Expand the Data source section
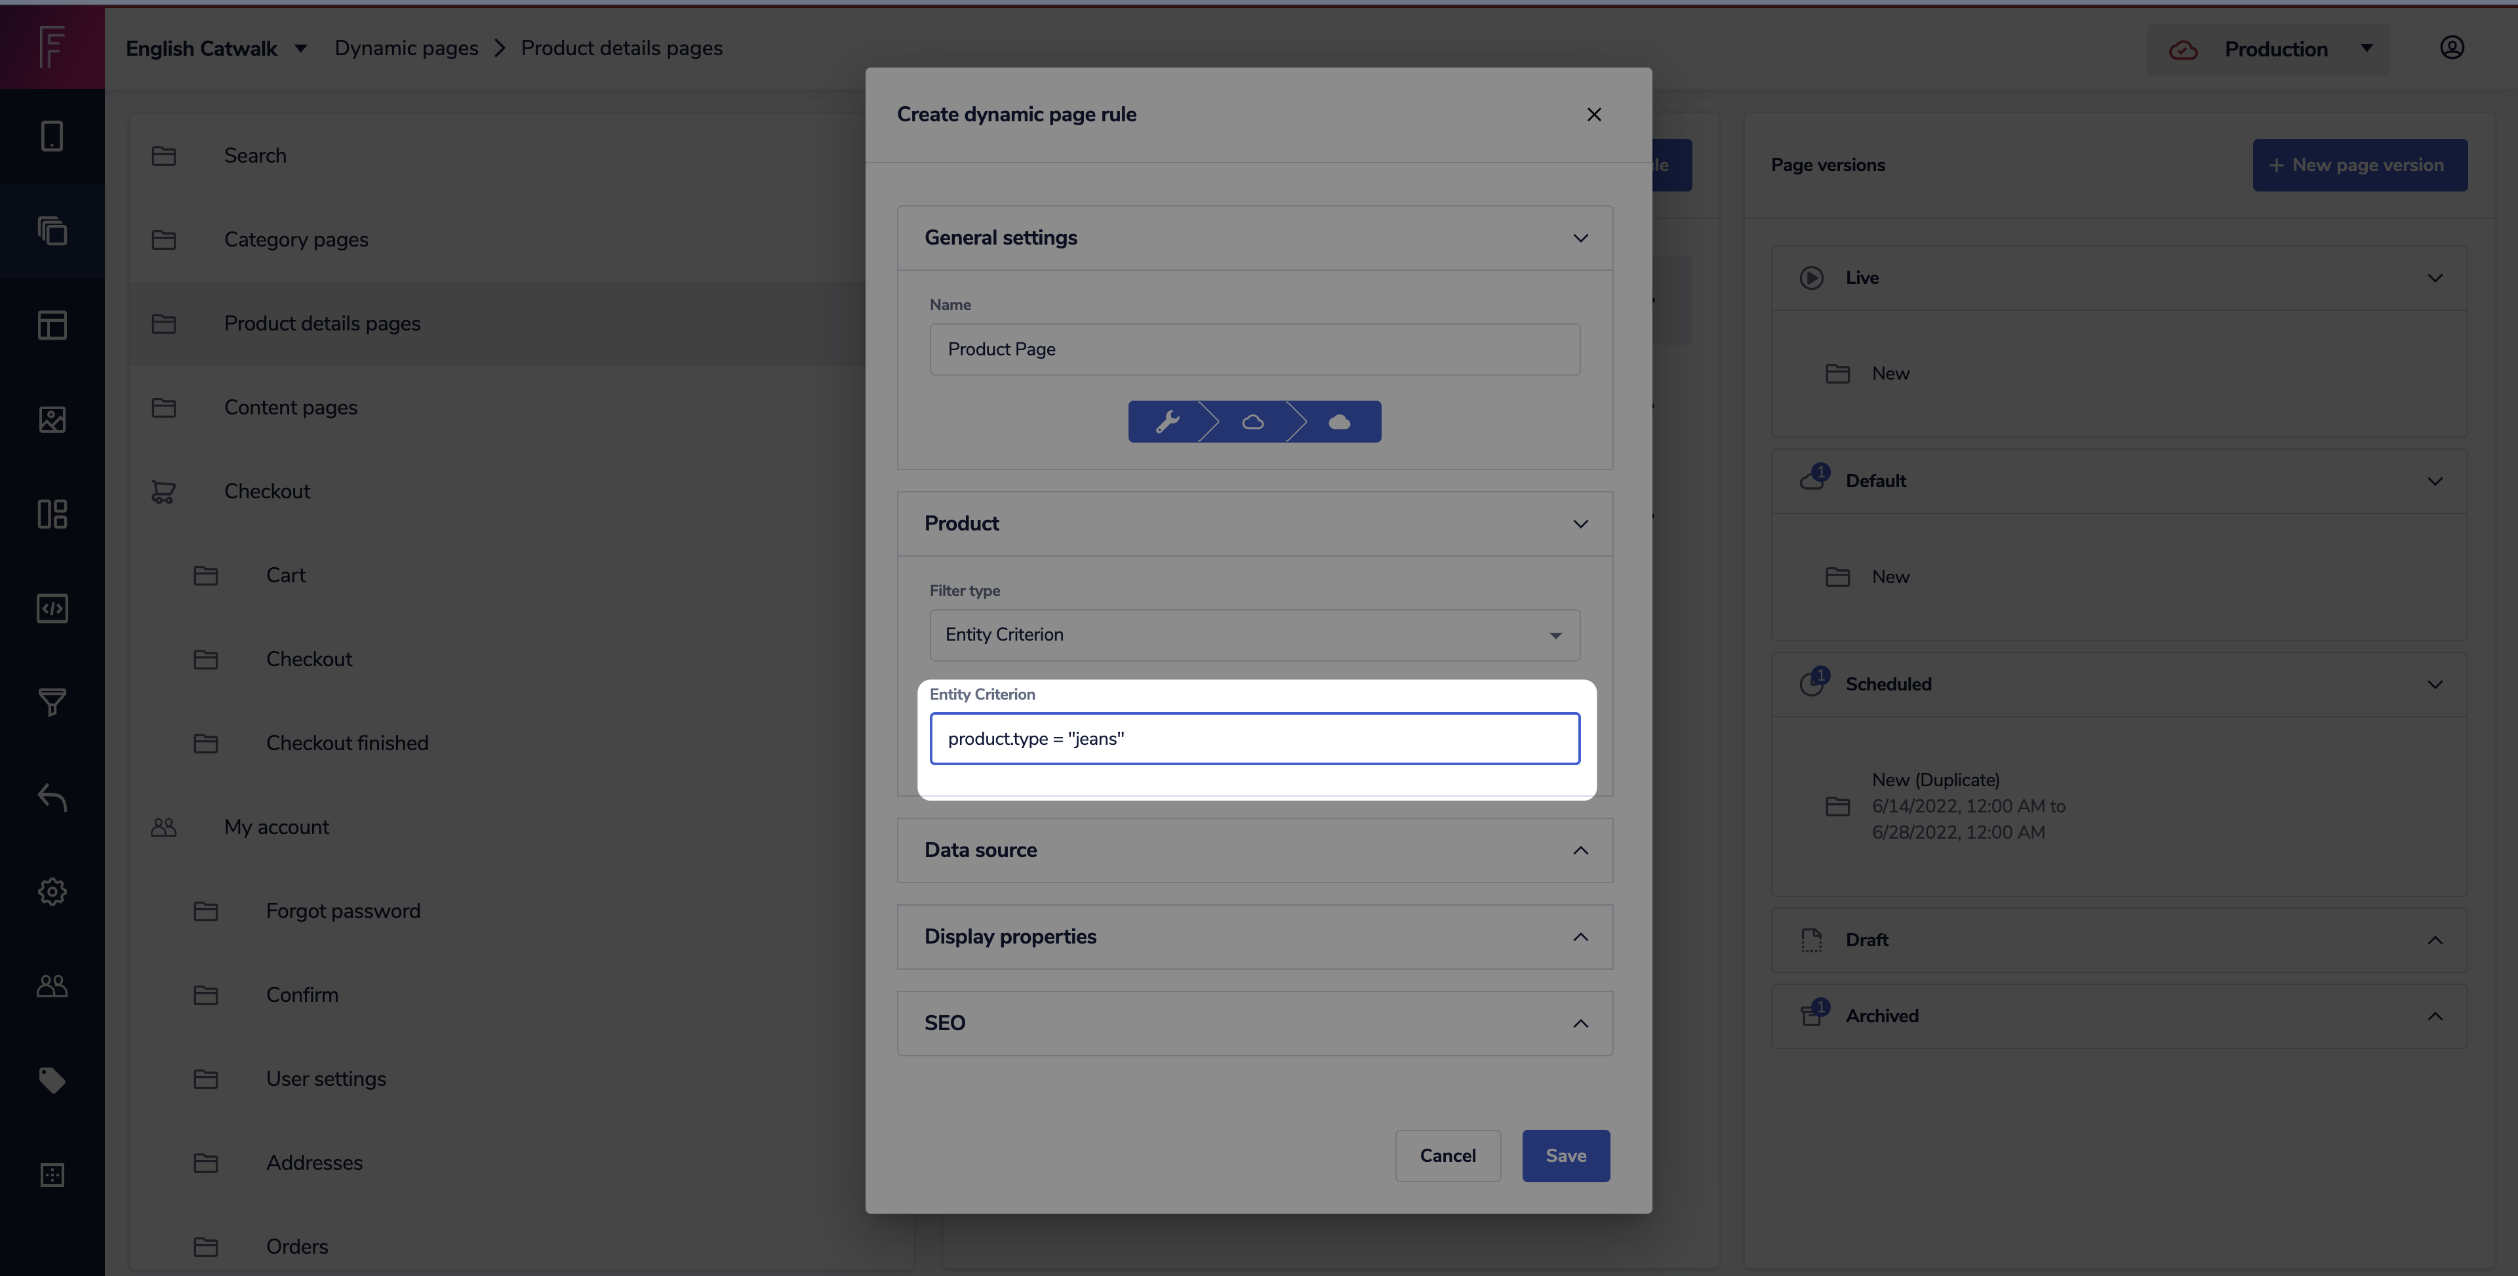Viewport: 2518px width, 1276px height. [1253, 850]
